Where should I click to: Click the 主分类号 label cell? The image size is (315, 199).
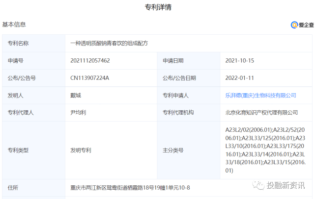188,150
